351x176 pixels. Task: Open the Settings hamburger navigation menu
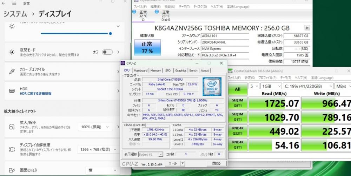(x=14, y=3)
